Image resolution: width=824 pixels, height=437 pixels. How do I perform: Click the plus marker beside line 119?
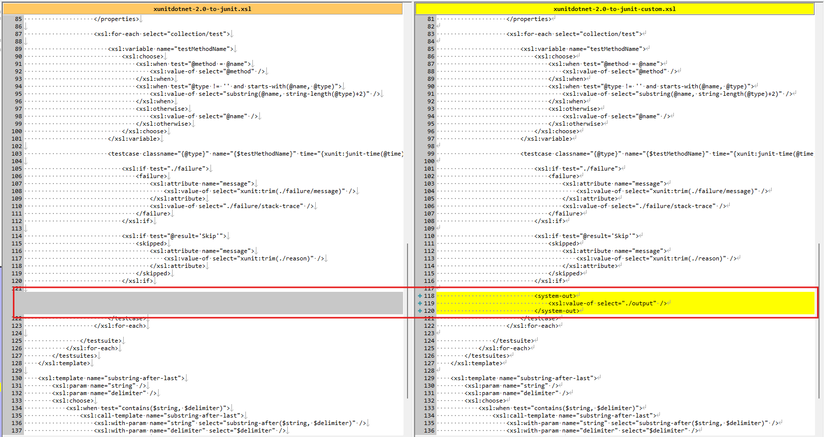420,303
